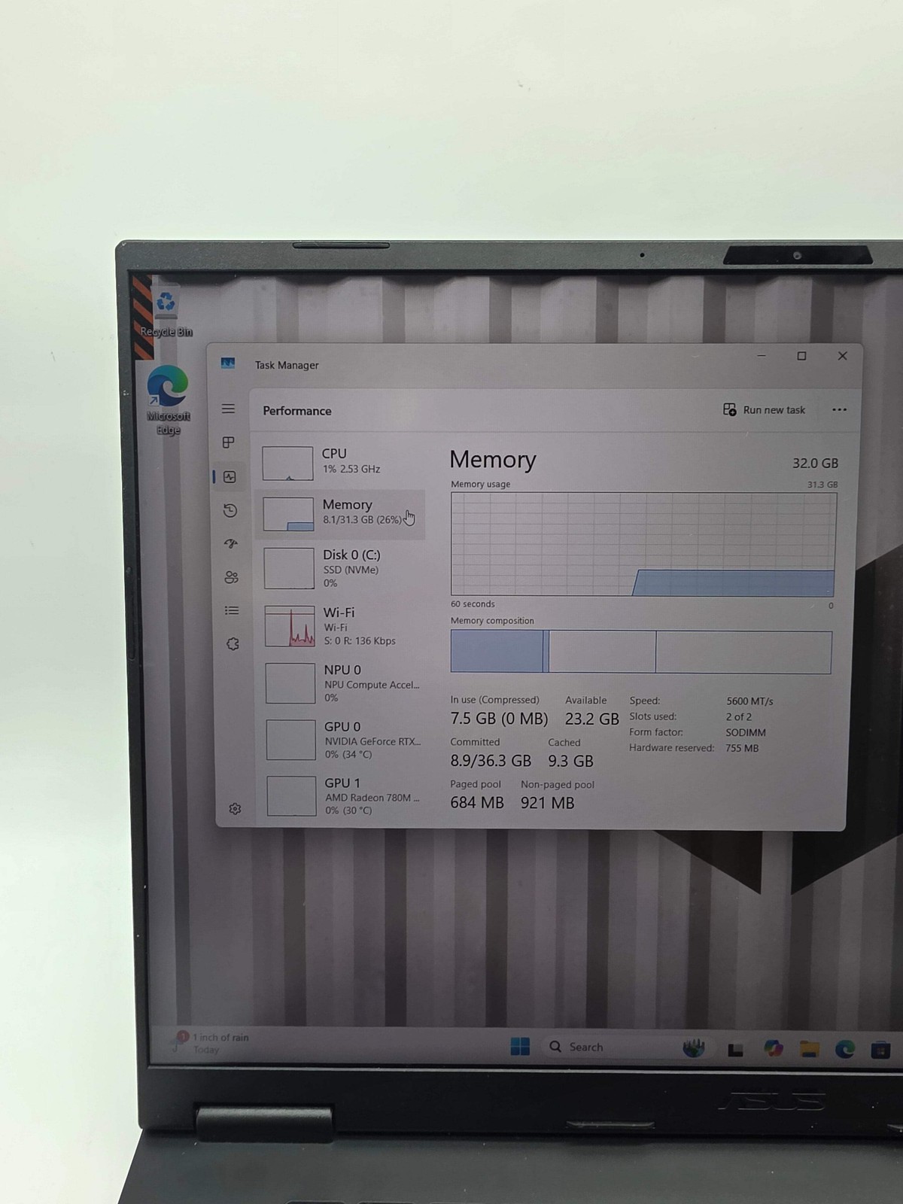
Task: Click the In use value 7.5 GB (0 MB)
Action: (x=499, y=719)
